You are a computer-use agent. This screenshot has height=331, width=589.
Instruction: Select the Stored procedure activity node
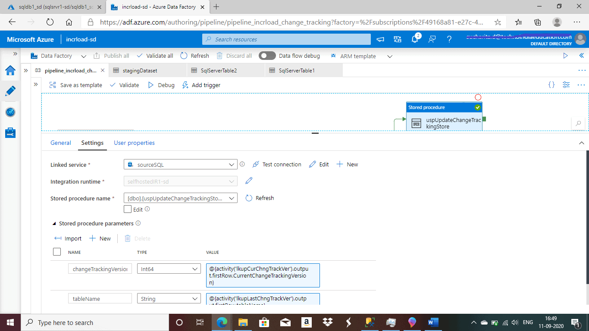point(444,116)
